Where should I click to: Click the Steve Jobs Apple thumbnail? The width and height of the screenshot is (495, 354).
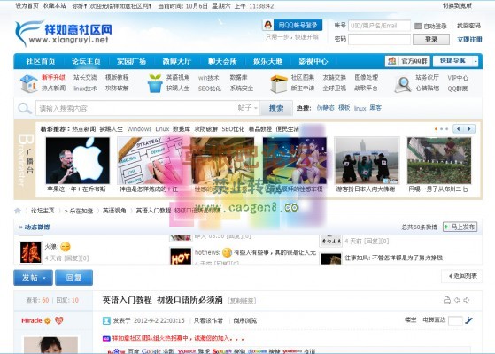click(x=78, y=160)
